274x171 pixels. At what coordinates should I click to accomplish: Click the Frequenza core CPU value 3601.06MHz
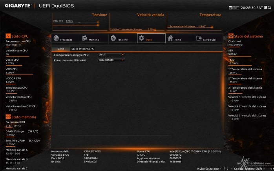point(13,45)
